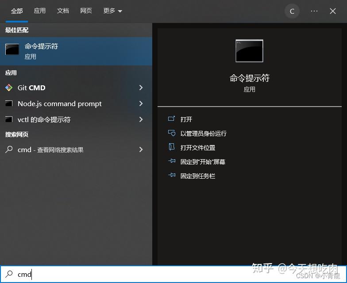Click the 命令提示符 title in preview pane

[x=250, y=78]
